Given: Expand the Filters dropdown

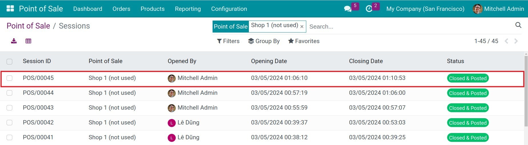Looking at the screenshot, I should tap(228, 41).
